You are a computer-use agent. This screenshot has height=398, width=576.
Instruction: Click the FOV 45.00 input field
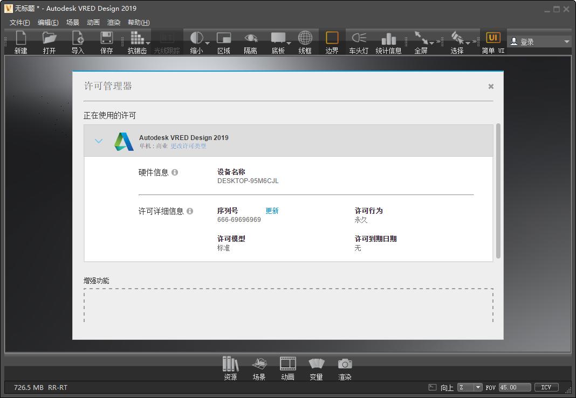coord(515,387)
